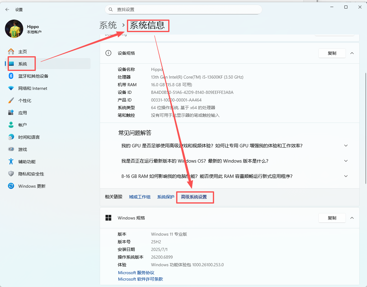Click the install date 2025/7/1
This screenshot has width=367, height=287.
[x=159, y=249]
